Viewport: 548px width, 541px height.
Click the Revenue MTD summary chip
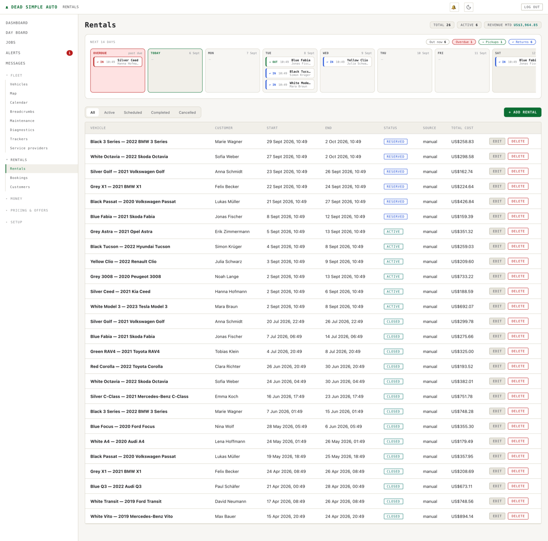(512, 25)
